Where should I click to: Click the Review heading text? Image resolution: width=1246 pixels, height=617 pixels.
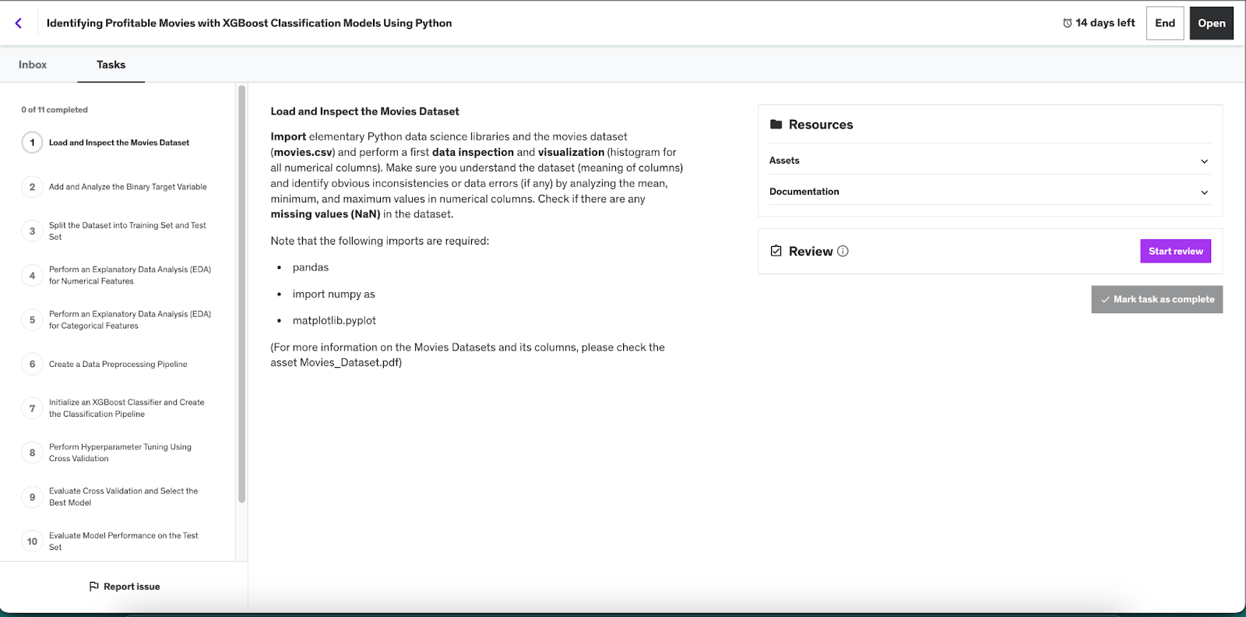pyautogui.click(x=811, y=251)
